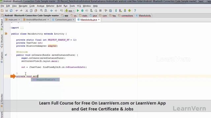Click the Paste toolbar icon

(36, 10)
